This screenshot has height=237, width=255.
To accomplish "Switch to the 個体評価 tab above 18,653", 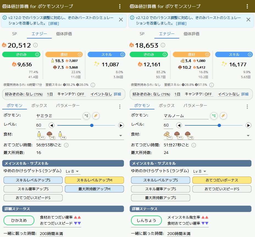I will coord(191,34).
